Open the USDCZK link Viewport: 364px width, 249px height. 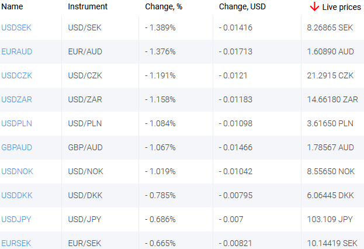point(17,75)
